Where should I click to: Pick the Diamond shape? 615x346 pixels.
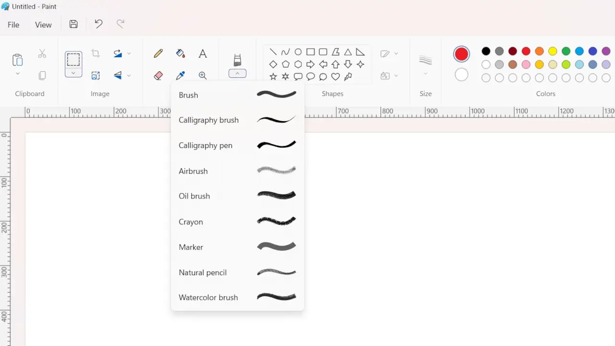[x=273, y=64]
